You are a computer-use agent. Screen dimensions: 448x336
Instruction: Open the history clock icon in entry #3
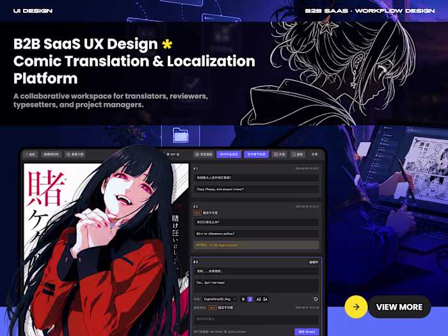pos(316,299)
